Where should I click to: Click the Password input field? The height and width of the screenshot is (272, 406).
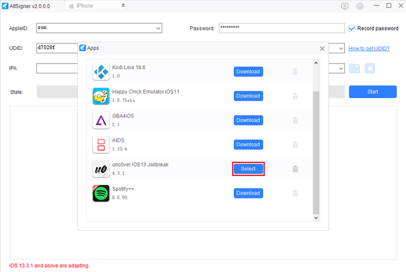coord(281,28)
